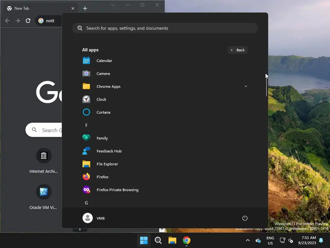This screenshot has width=330, height=248.
Task: Launch Camera from All apps list
Action: [165, 74]
